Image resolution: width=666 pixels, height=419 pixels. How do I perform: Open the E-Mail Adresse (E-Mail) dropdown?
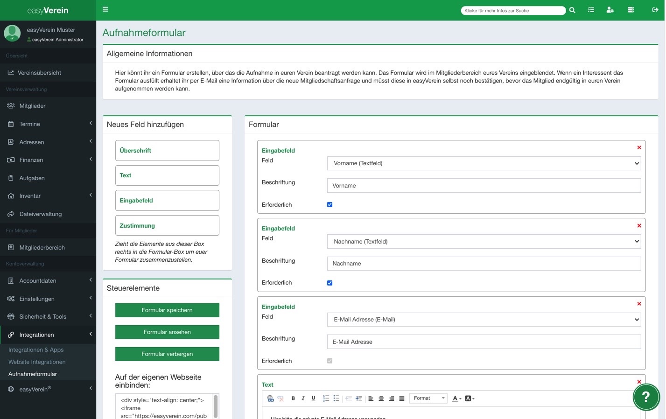tap(484, 320)
